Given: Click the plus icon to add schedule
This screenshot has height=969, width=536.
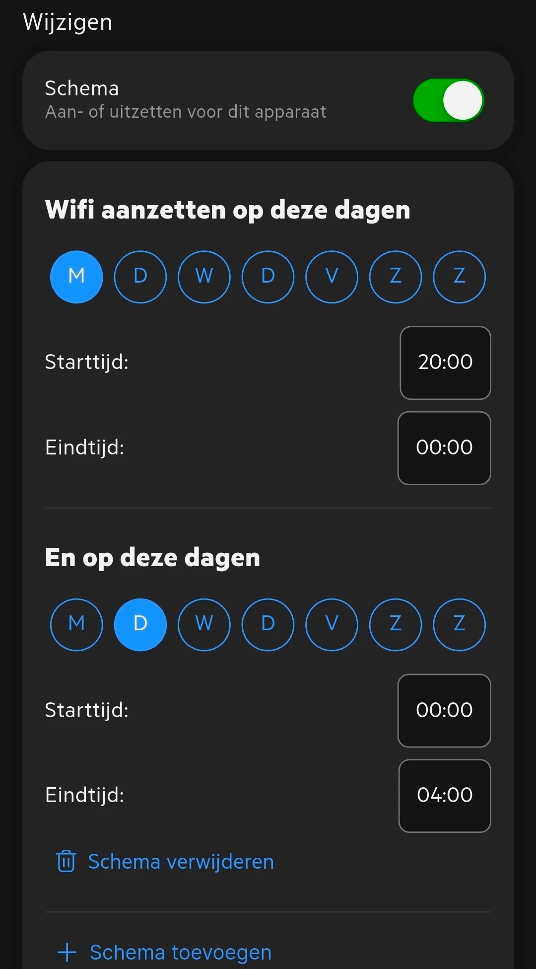Looking at the screenshot, I should (67, 952).
